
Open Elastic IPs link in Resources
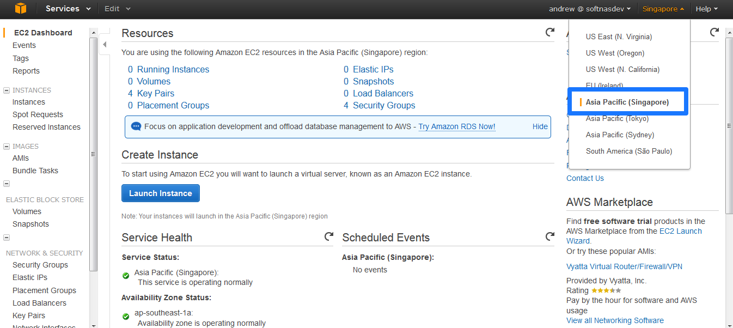coord(373,70)
